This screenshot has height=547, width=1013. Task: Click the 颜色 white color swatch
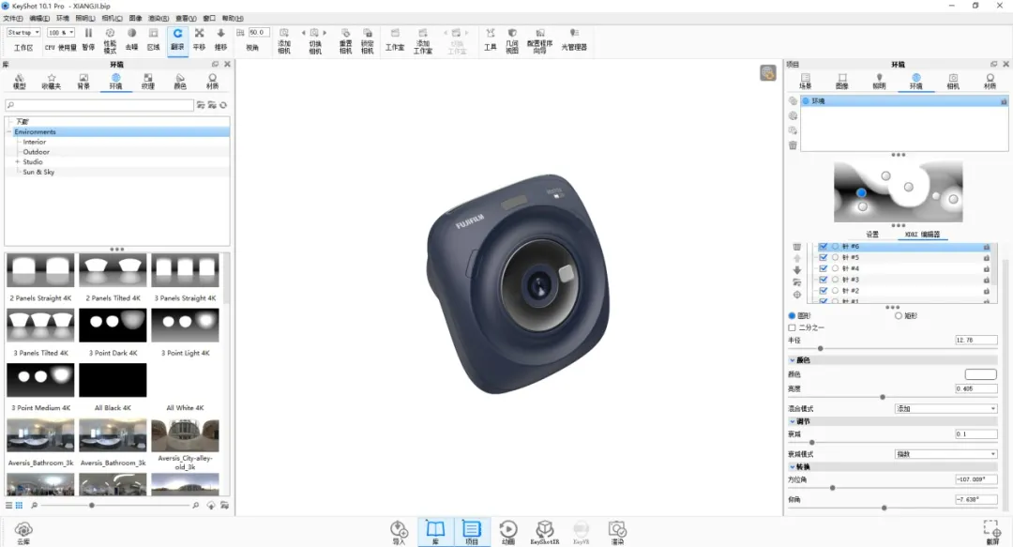point(981,374)
